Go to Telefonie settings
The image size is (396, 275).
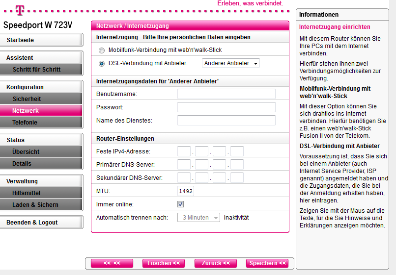(x=41, y=122)
